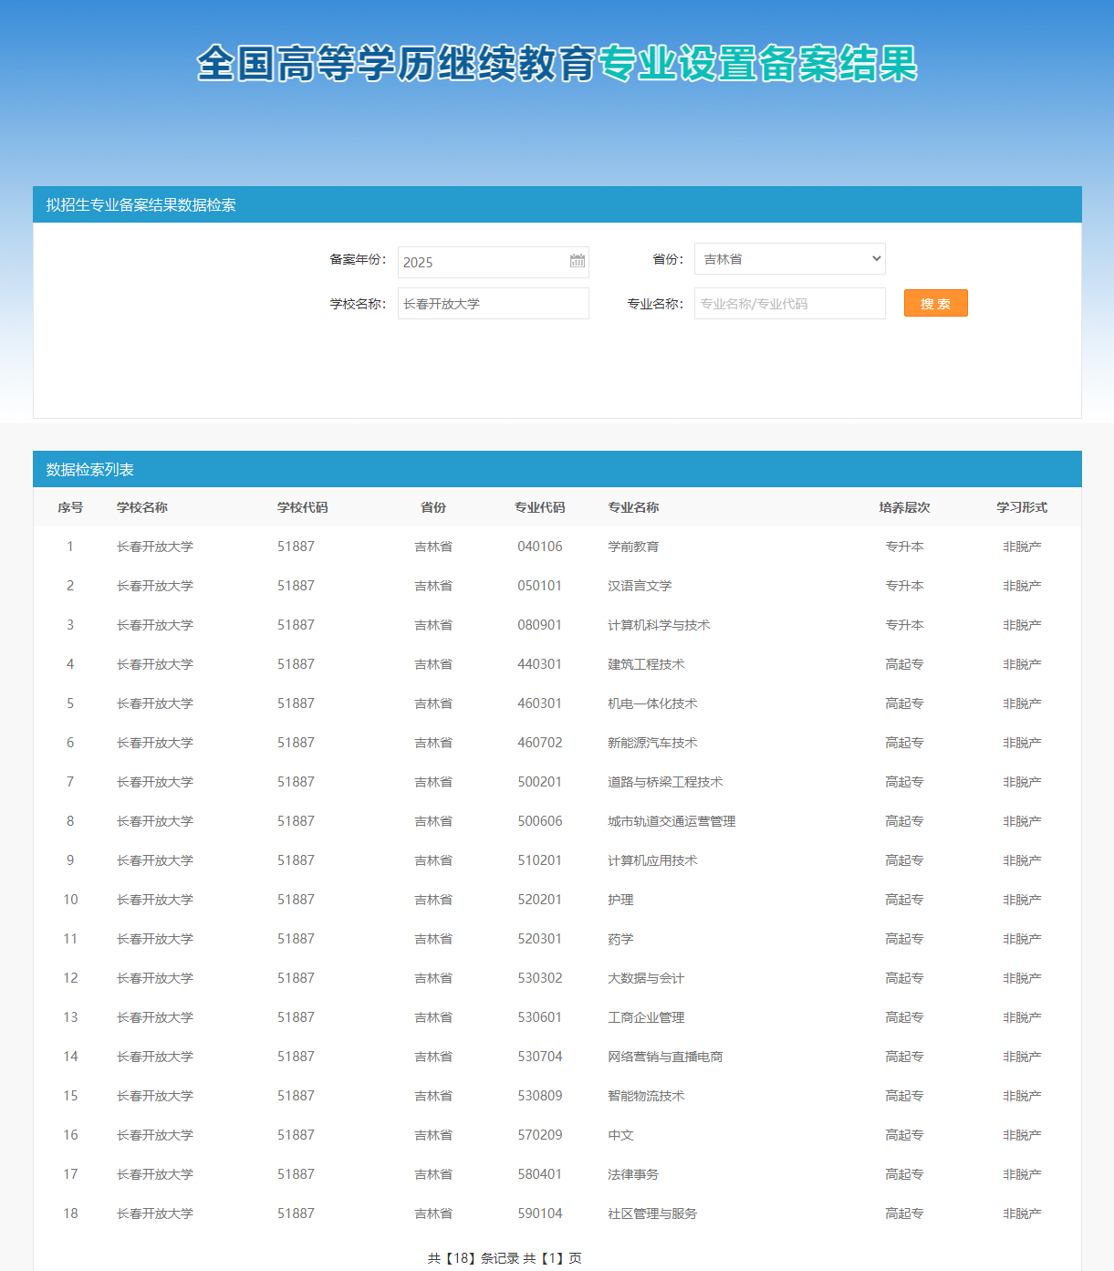Click major code 440301

click(540, 664)
